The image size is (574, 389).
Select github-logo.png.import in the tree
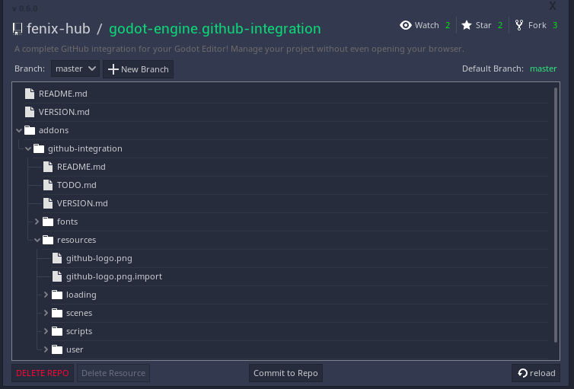pos(113,276)
